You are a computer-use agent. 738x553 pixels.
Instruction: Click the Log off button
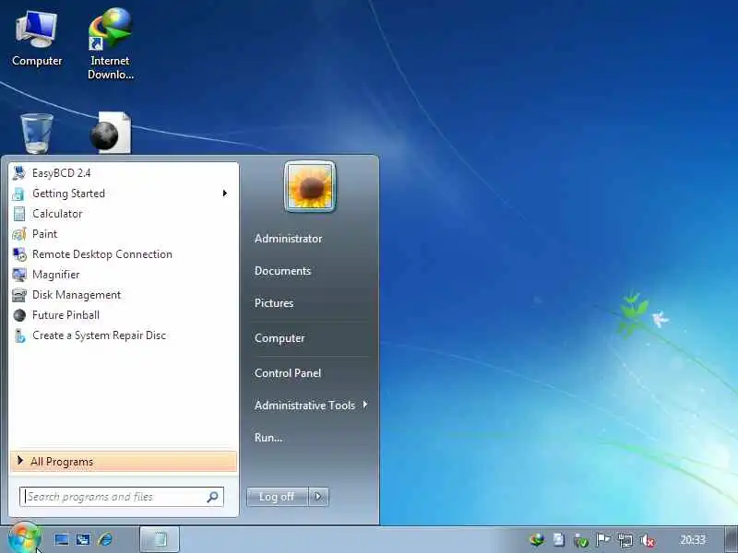pyautogui.click(x=278, y=497)
